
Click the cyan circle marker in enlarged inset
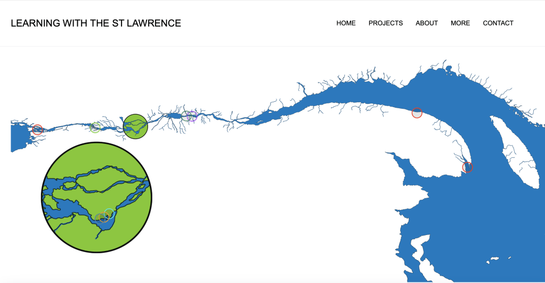(x=109, y=213)
